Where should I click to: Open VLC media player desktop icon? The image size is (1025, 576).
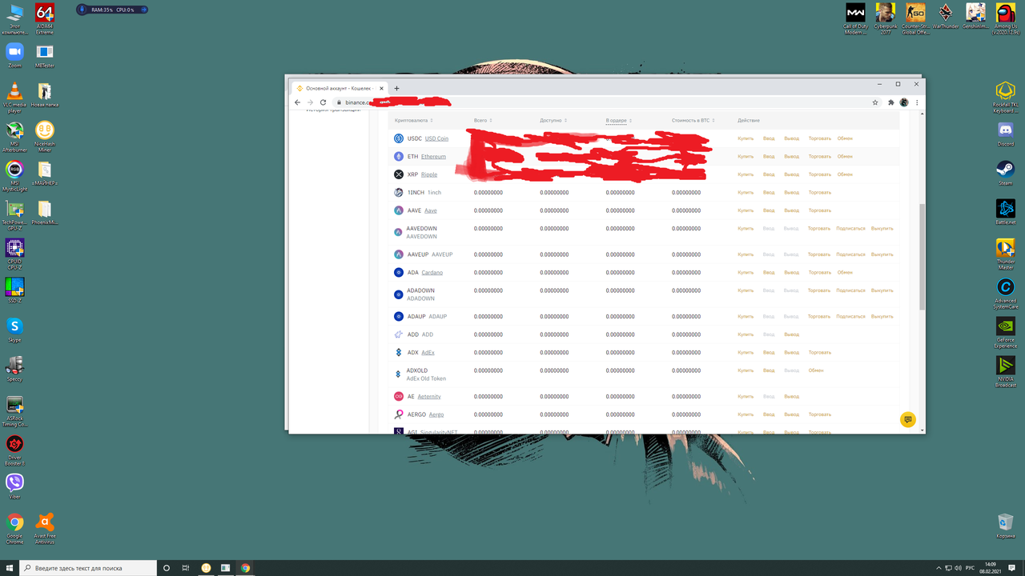(x=14, y=97)
